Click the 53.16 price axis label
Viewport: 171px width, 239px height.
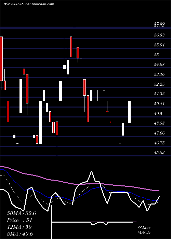point(159,74)
